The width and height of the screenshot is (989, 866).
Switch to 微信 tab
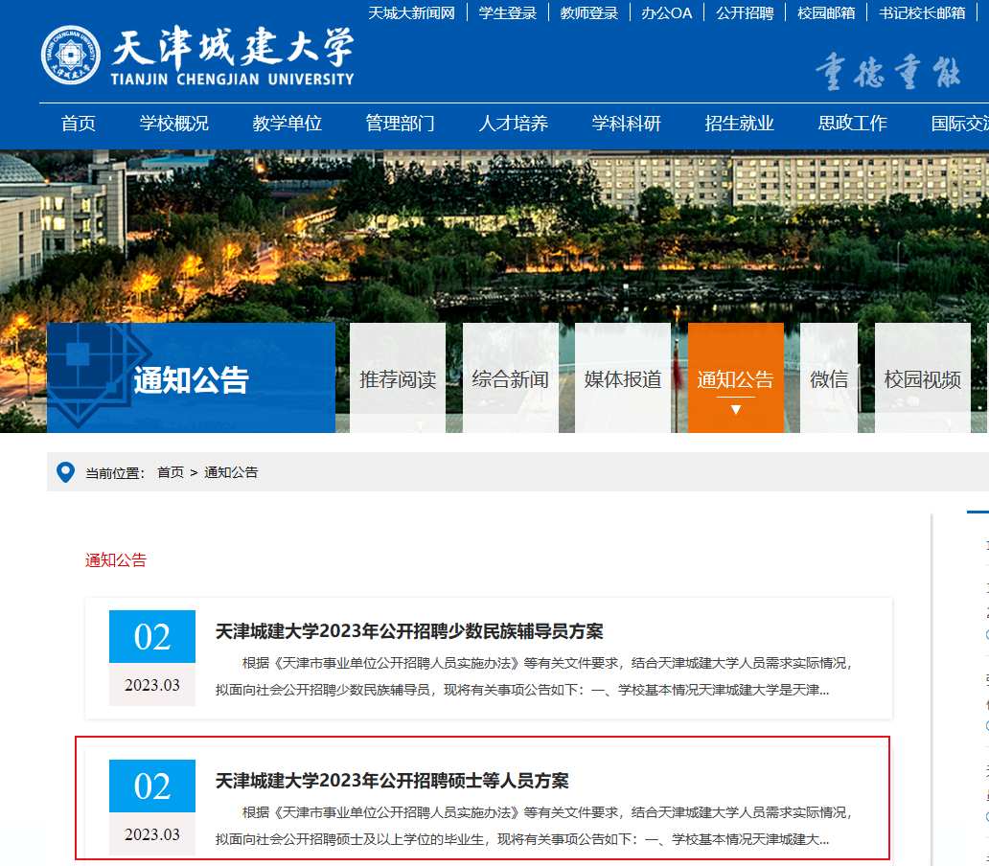pos(829,378)
